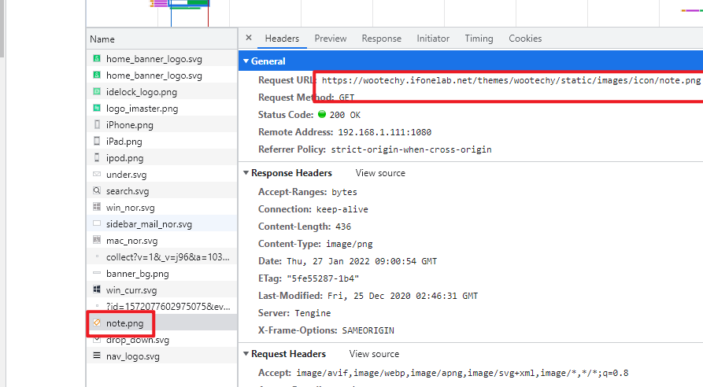The width and height of the screenshot is (703, 387).
Task: Click View source beside Response Headers
Action: click(380, 173)
